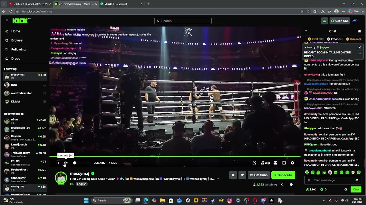Open wardrodewinter channel in Following list

[25, 93]
